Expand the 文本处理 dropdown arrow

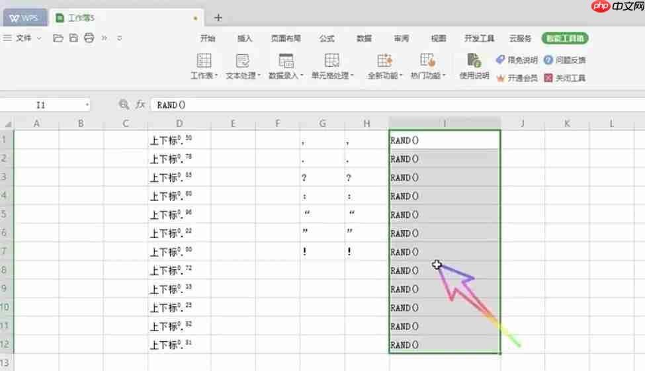[259, 76]
